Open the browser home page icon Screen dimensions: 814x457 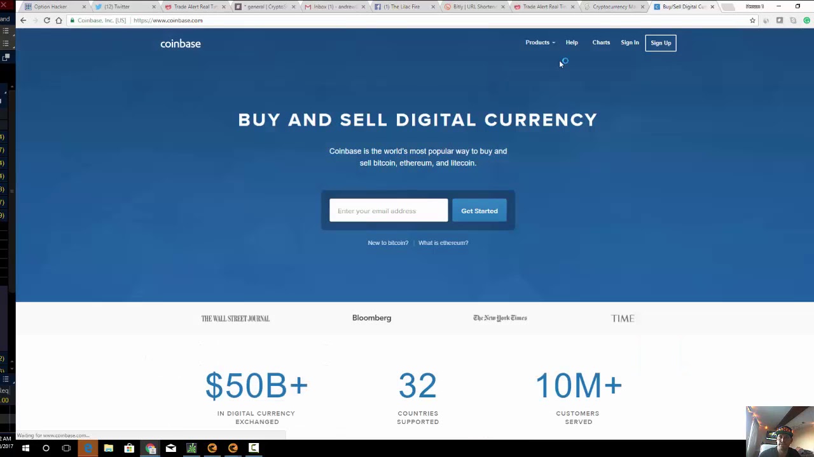59,20
